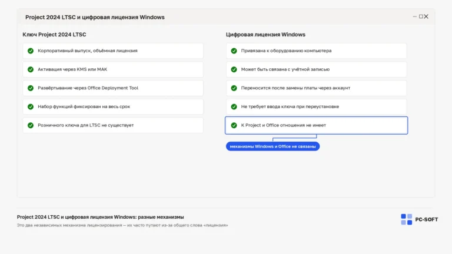
Task: Click subtitle 'Это два независимых механизма лицензирования'
Action: (x=69, y=225)
